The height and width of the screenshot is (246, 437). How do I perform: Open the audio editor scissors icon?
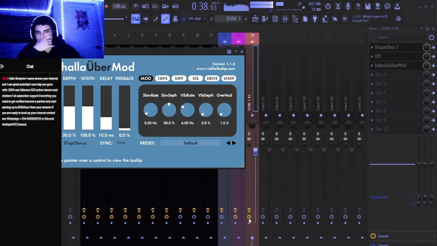point(338,6)
